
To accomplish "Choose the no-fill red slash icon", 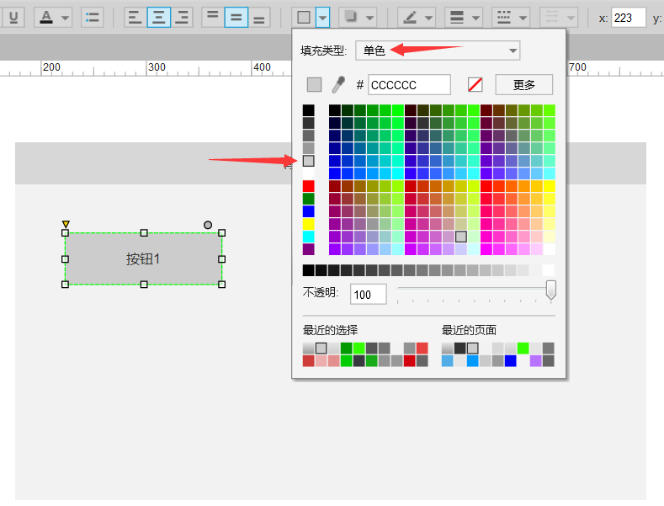I will [x=475, y=85].
